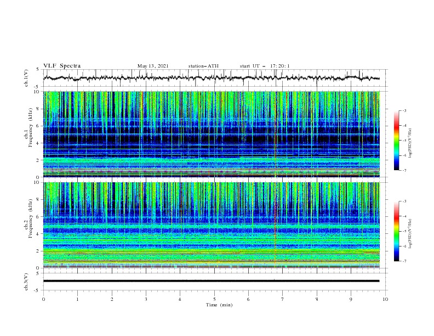Click the ch.1 "Frequency (kHz)" axis label

tap(31, 127)
